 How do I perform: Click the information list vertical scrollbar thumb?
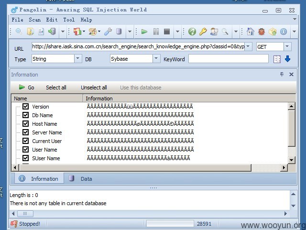coord(291,128)
